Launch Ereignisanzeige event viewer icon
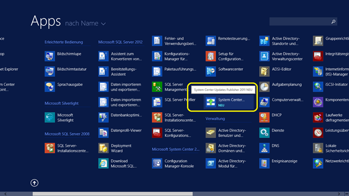 click(264, 163)
